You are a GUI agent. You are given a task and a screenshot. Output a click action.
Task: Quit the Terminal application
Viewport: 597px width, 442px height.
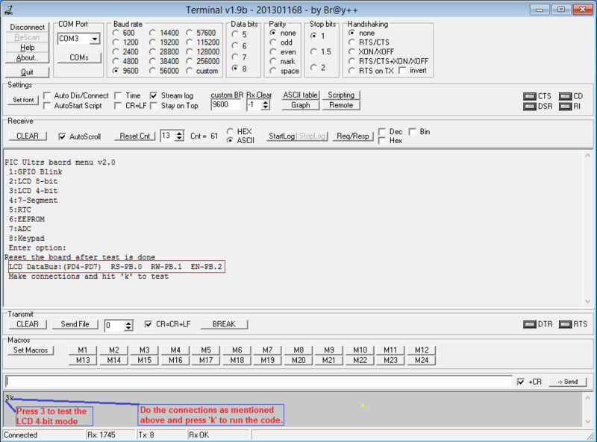click(28, 72)
